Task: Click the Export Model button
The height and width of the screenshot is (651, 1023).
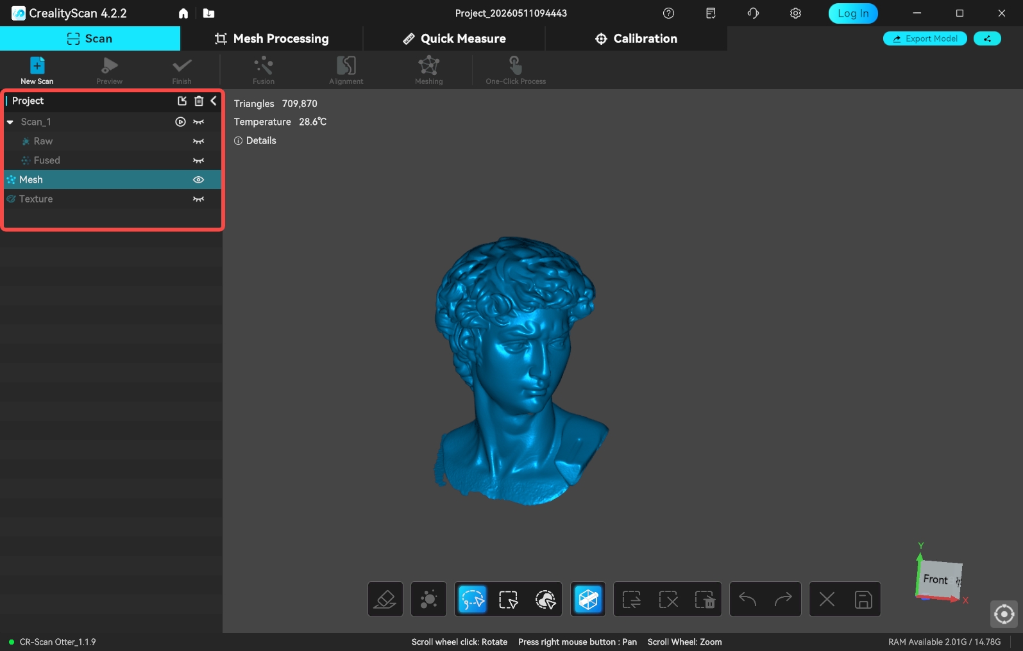Action: (x=925, y=38)
